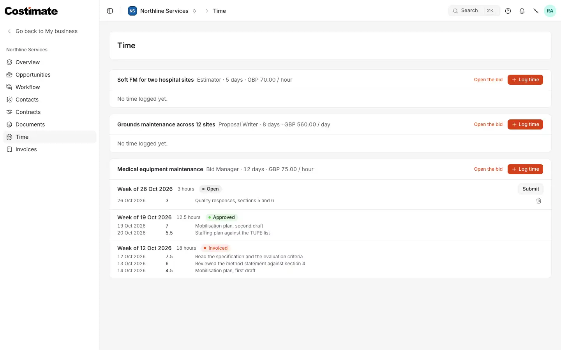
Task: Click the Contracts handshake icon
Action: [x=9, y=112]
